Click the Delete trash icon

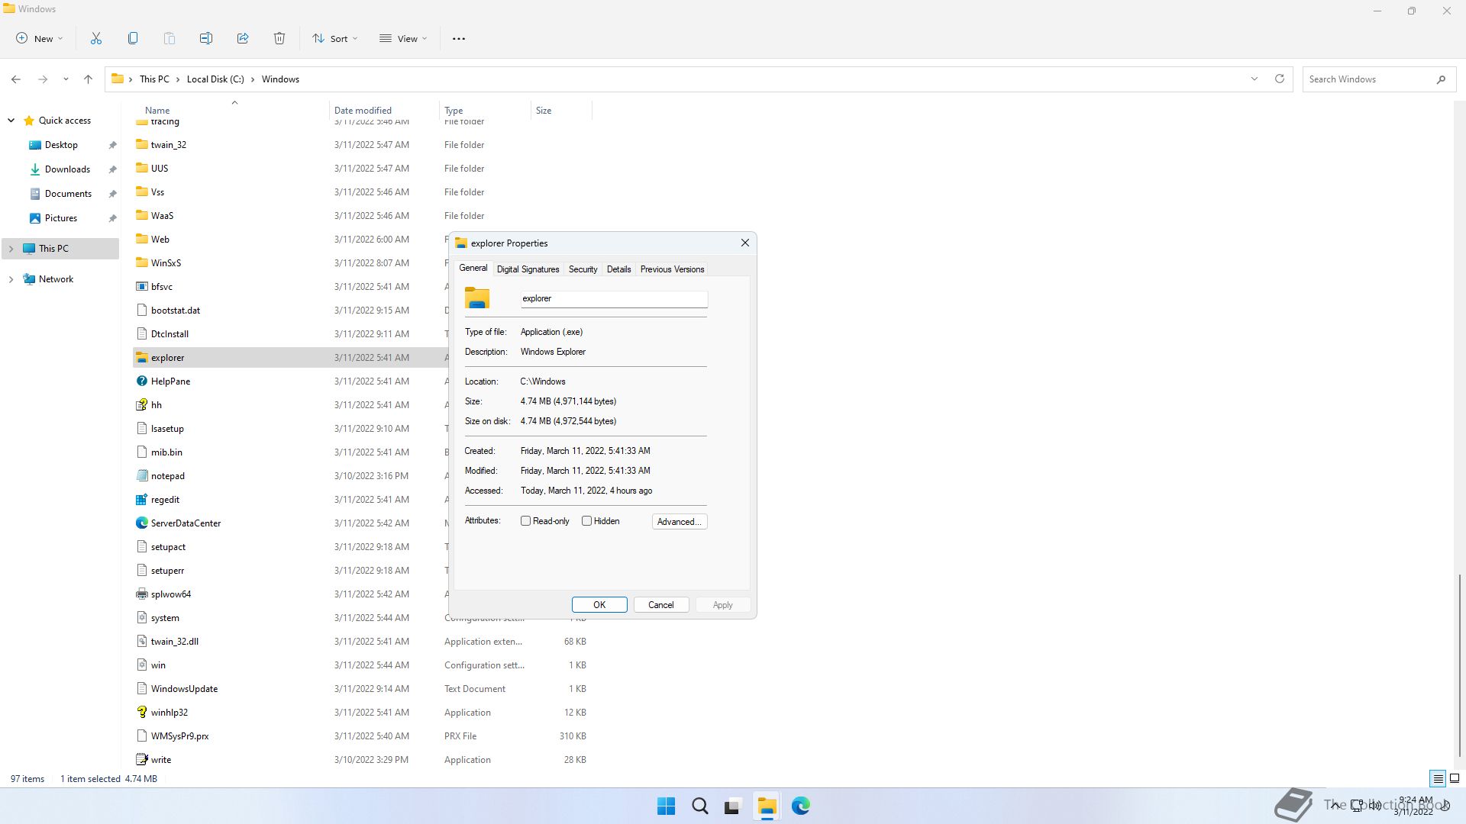279,38
